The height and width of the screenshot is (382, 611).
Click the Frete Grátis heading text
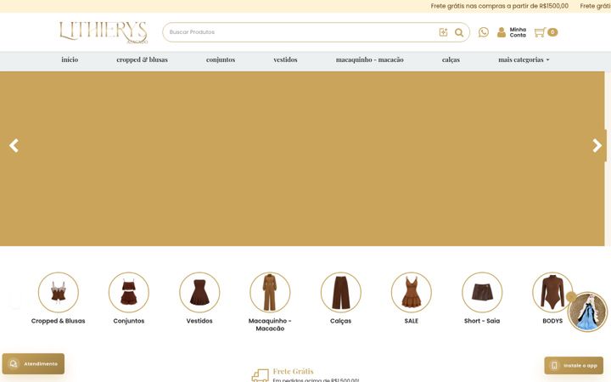[293, 371]
